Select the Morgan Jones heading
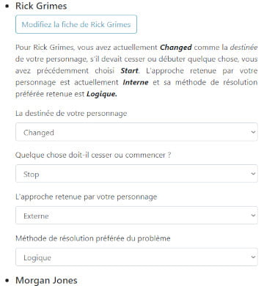The height and width of the screenshot is (286, 264). [46, 280]
